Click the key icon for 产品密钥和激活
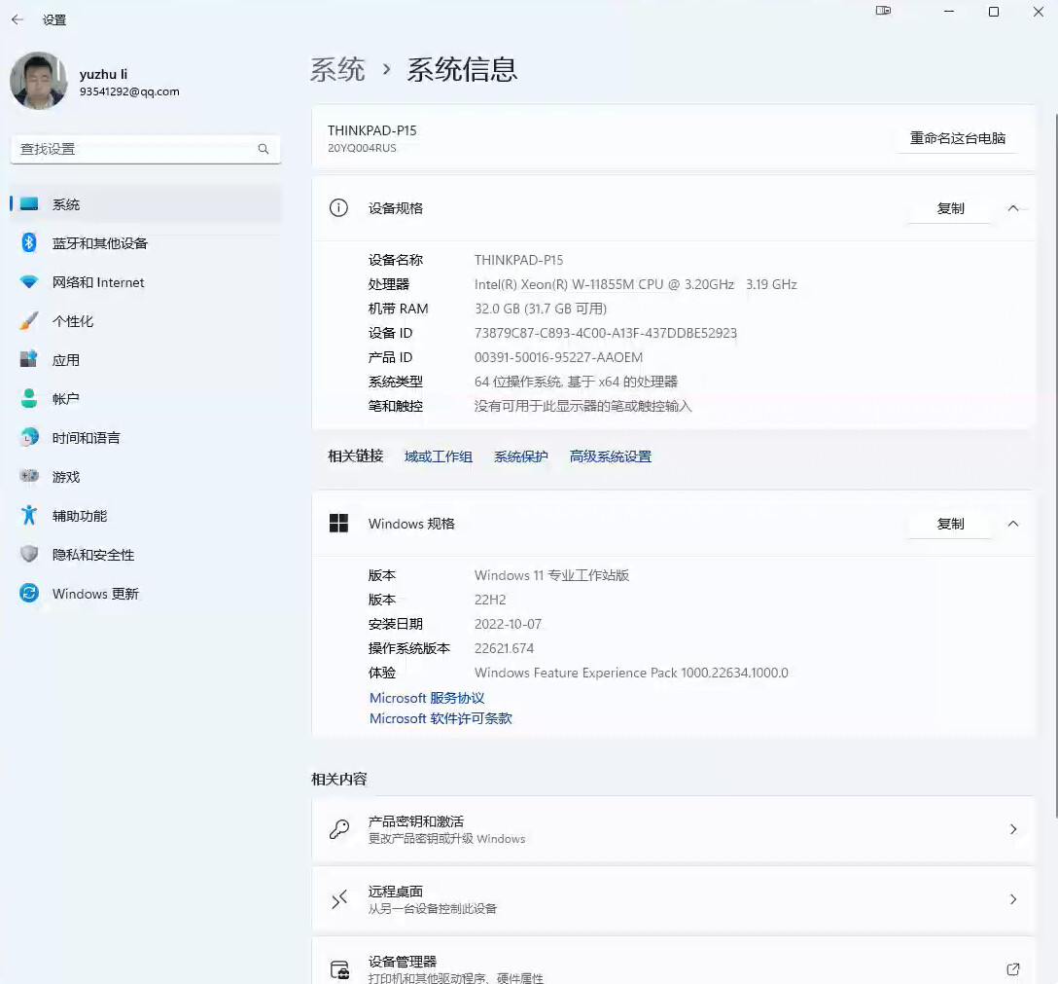The width and height of the screenshot is (1058, 984). pos(338,828)
